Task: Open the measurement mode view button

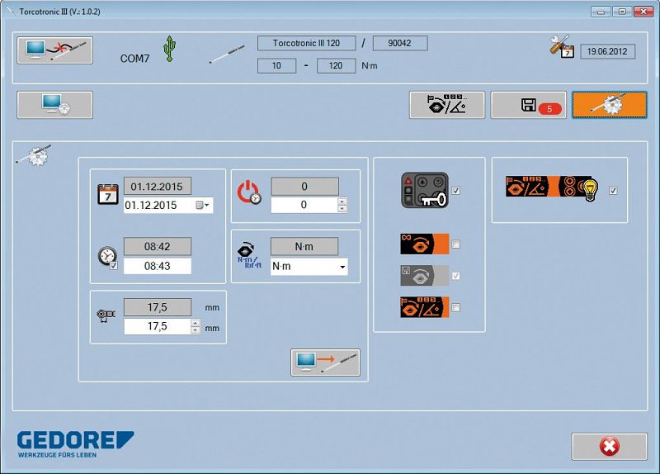Action: pyautogui.click(x=446, y=105)
